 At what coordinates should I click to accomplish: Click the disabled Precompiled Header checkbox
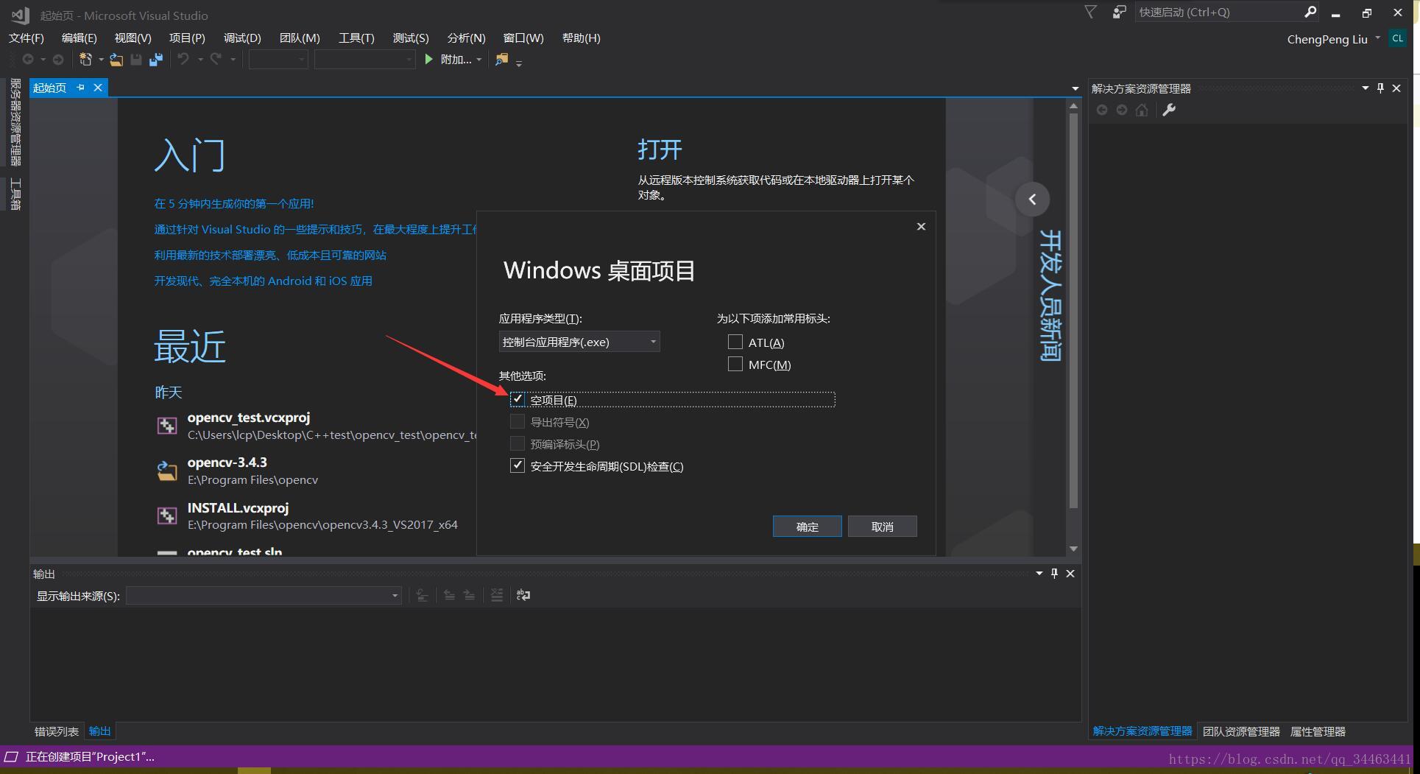pos(518,443)
